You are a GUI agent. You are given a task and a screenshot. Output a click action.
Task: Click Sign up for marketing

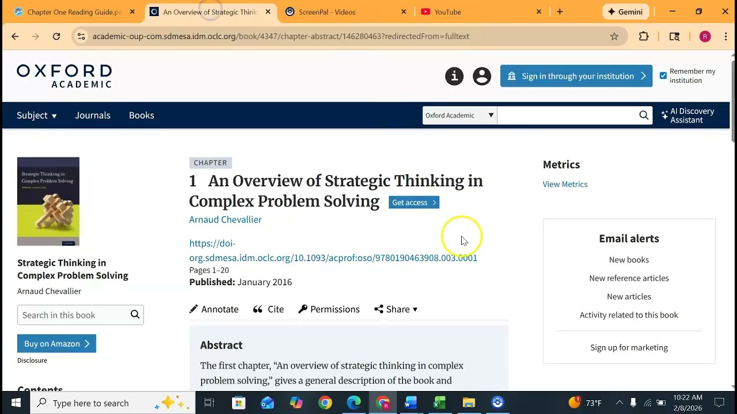pyautogui.click(x=629, y=347)
